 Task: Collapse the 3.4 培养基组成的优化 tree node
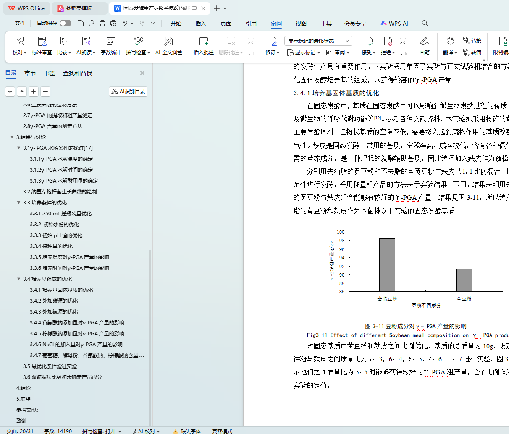(18, 279)
